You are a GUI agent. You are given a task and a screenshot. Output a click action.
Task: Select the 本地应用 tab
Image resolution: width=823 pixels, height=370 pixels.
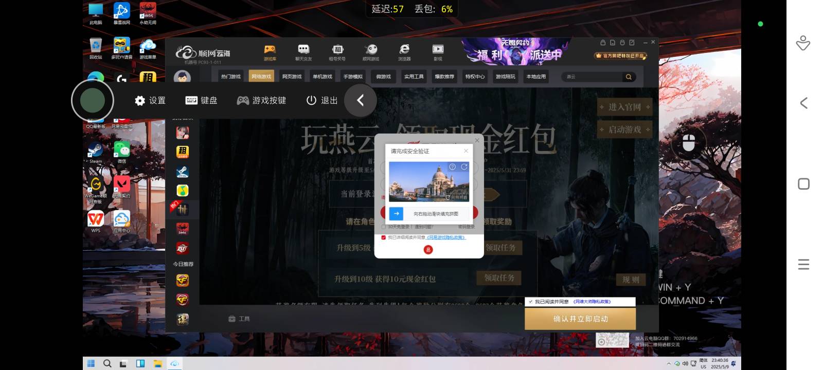536,77
